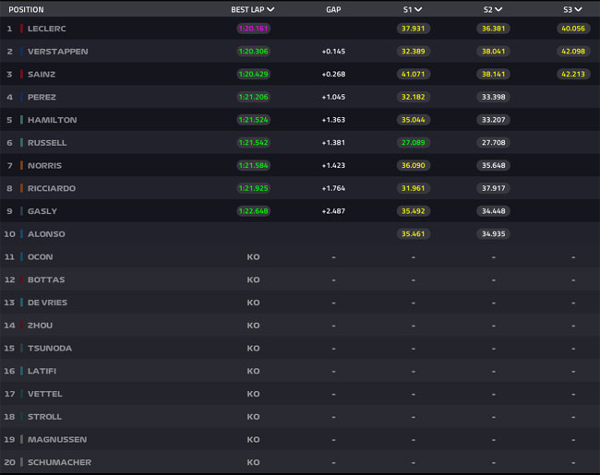
Task: Click Leclerc's S2 time 36.381
Action: (x=493, y=29)
